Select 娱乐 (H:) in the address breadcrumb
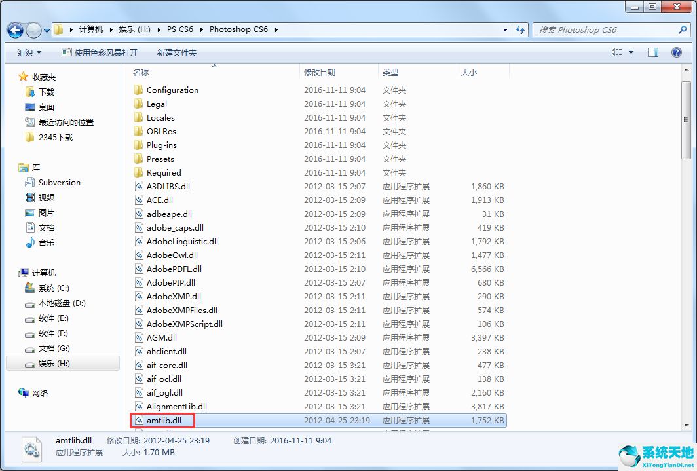697x471 pixels. click(135, 29)
